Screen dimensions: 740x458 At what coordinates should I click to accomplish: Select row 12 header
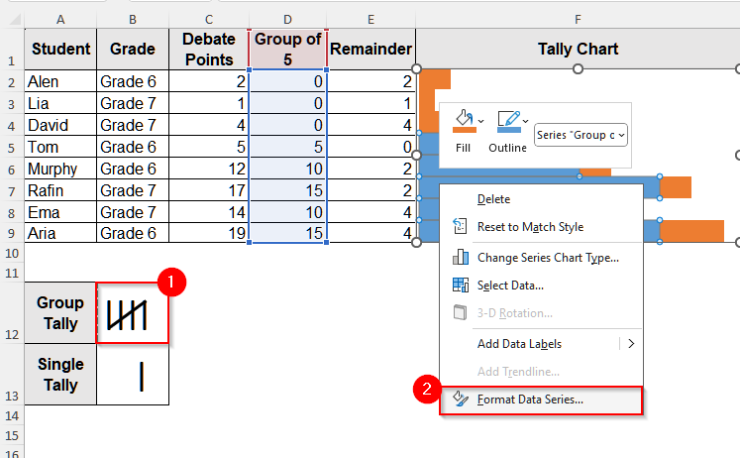point(12,313)
